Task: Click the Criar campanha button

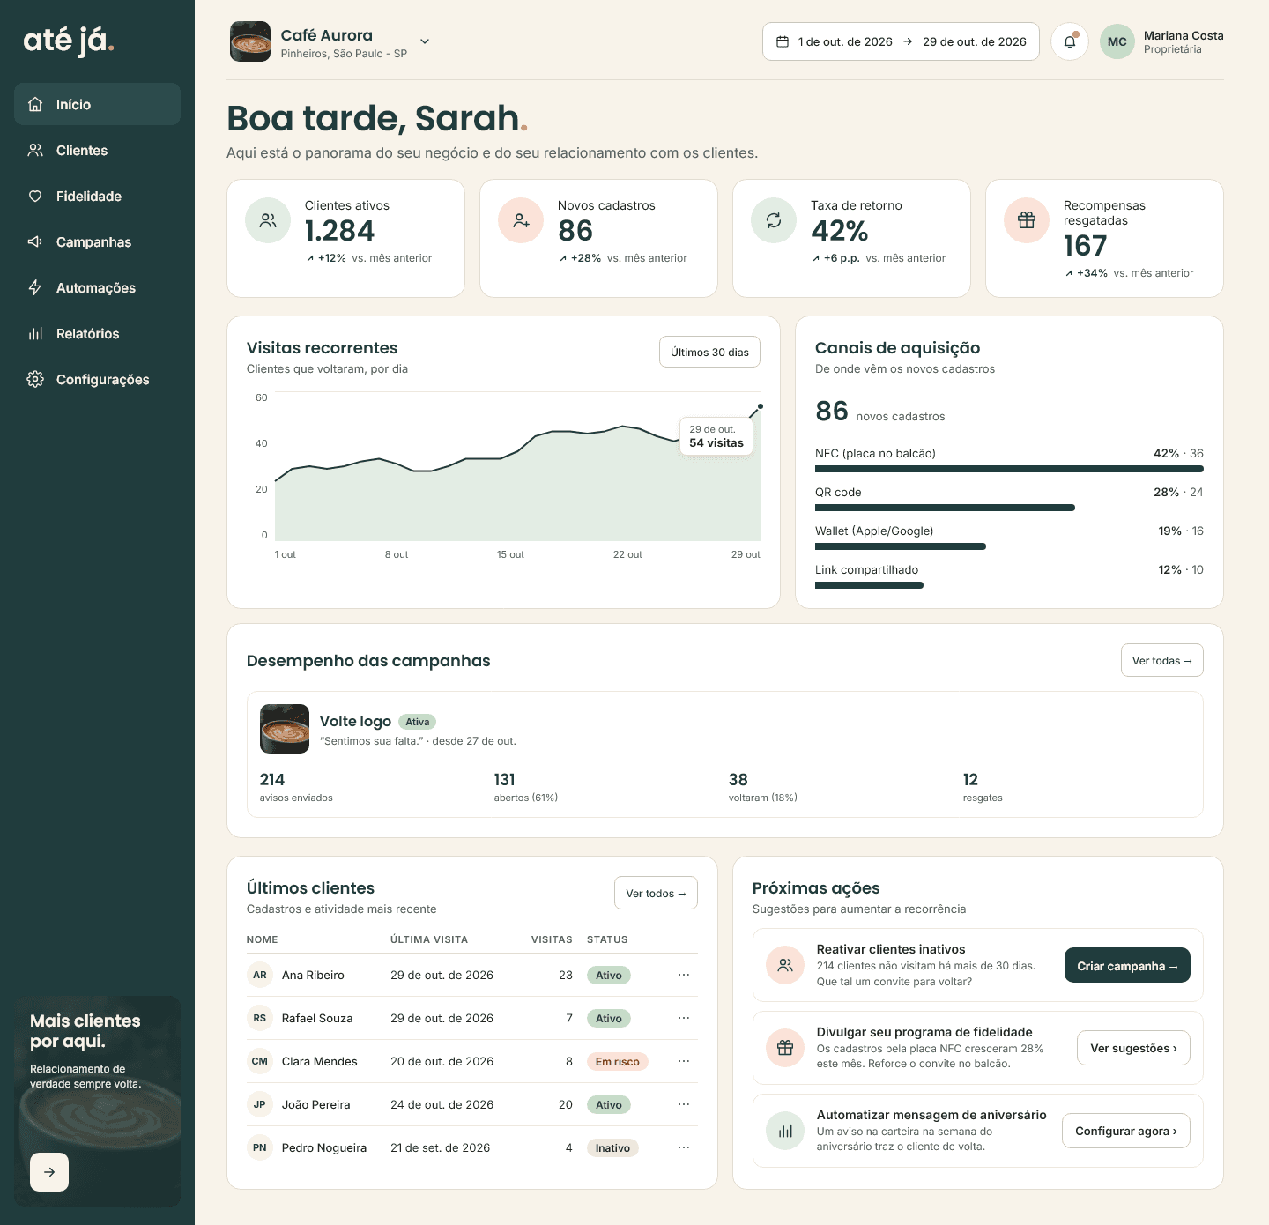Action: coord(1127,966)
